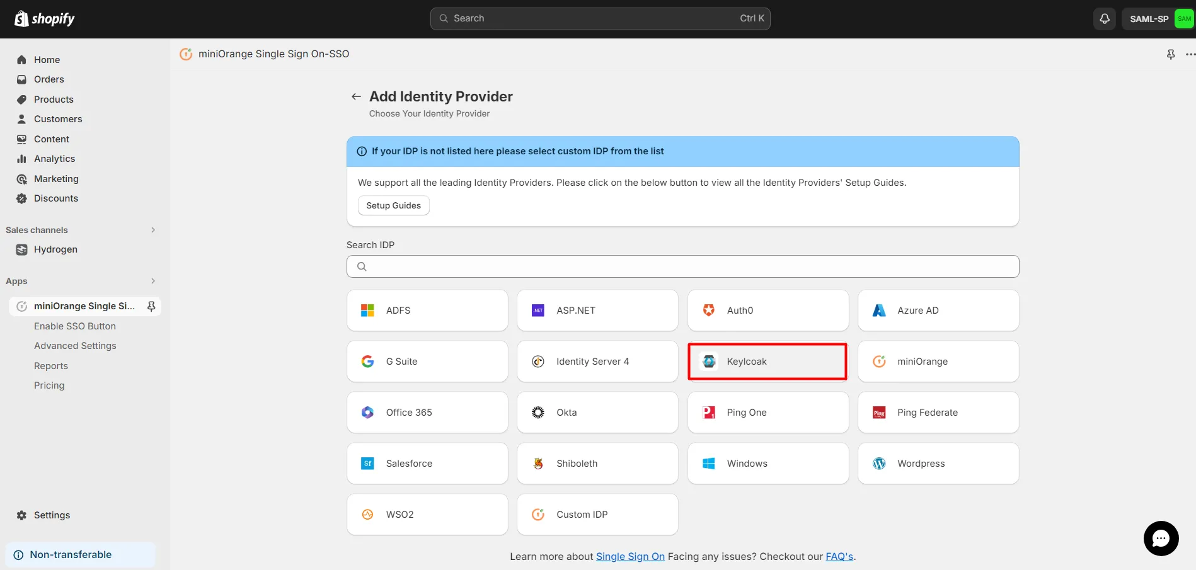Open the Reports submenu item
The image size is (1196, 570).
click(51, 366)
